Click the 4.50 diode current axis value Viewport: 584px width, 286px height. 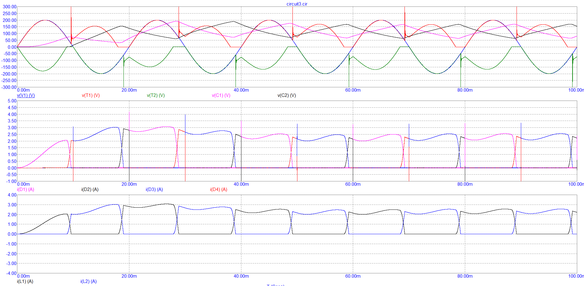tap(12, 108)
